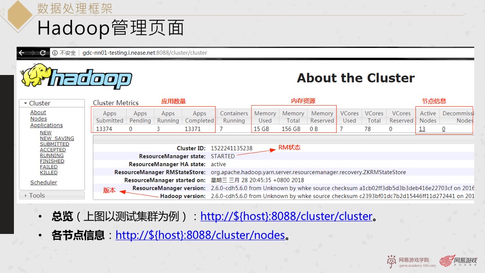The width and height of the screenshot is (485, 273).
Task: Click the NetEase Games logo
Action: [458, 261]
